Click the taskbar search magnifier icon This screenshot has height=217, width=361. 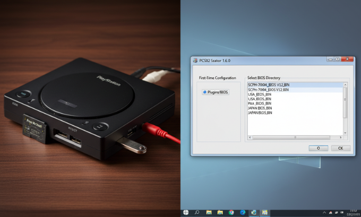click(x=196, y=213)
